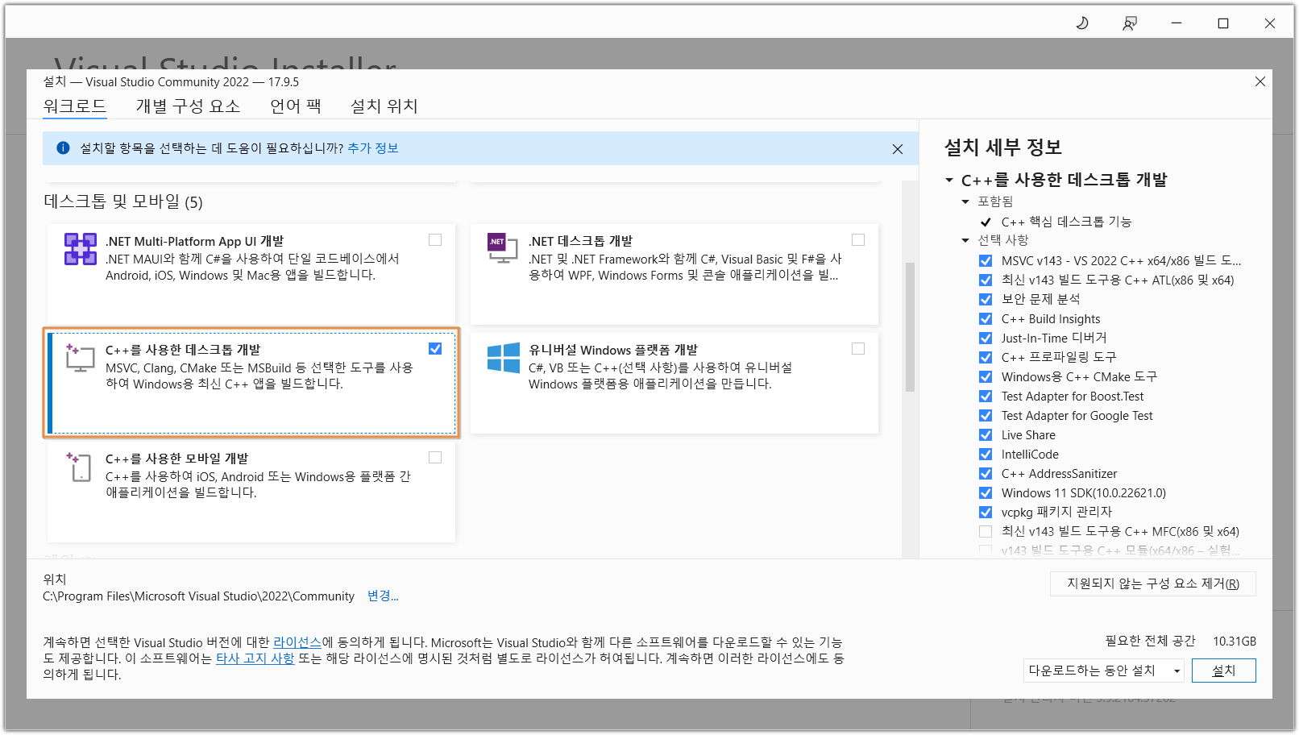Click the change location link
1299x735 pixels.
coord(383,596)
